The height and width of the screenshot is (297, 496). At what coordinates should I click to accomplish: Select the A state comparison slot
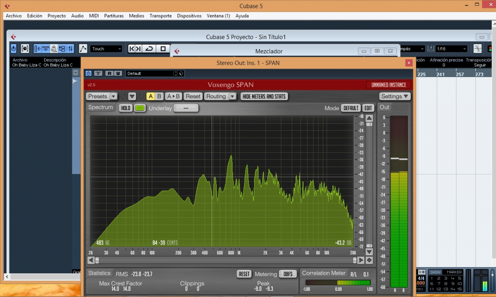(150, 97)
